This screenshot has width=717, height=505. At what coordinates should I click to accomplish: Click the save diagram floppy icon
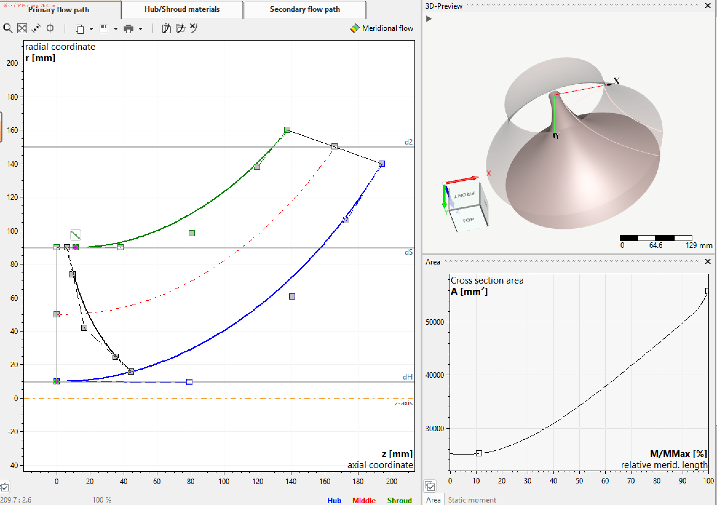tap(104, 29)
